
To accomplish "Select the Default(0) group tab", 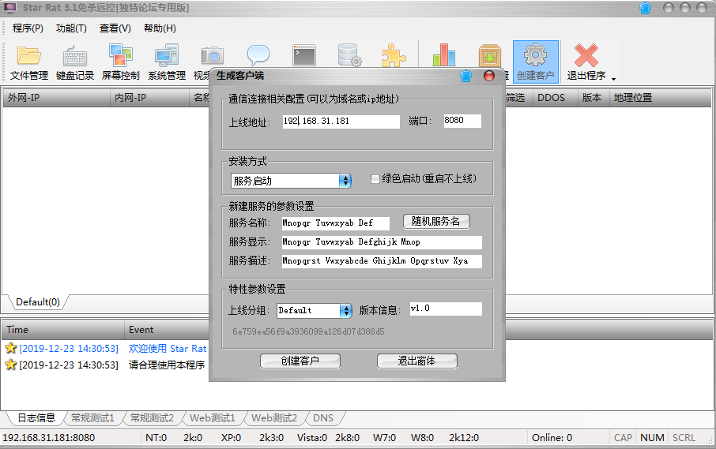I will pyautogui.click(x=38, y=302).
